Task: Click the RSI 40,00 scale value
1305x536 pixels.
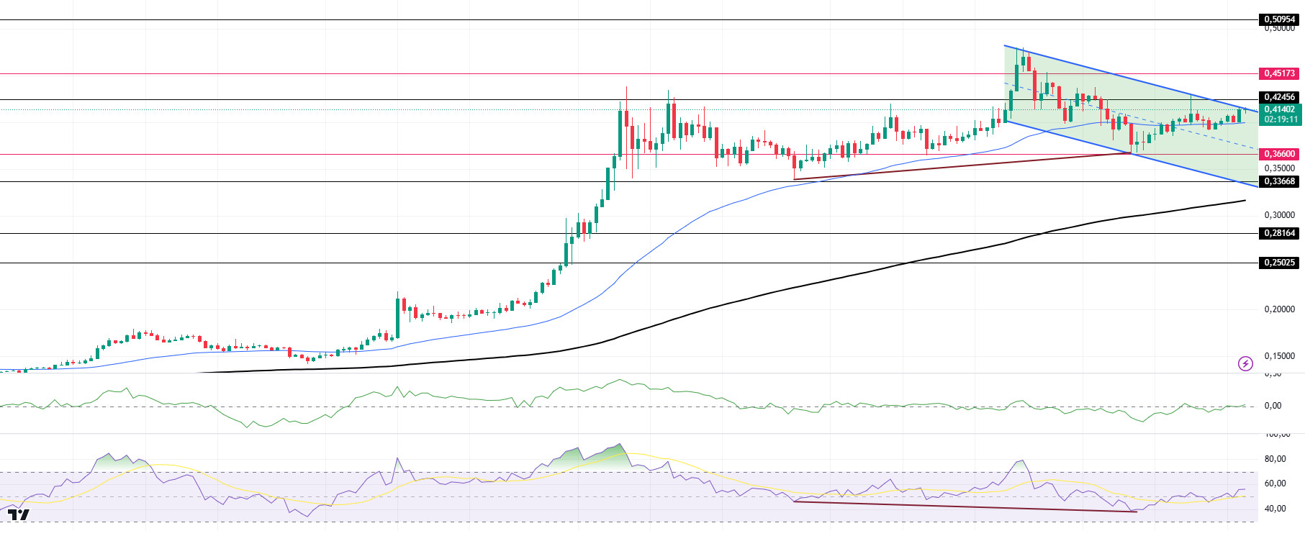Action: pyautogui.click(x=1275, y=509)
